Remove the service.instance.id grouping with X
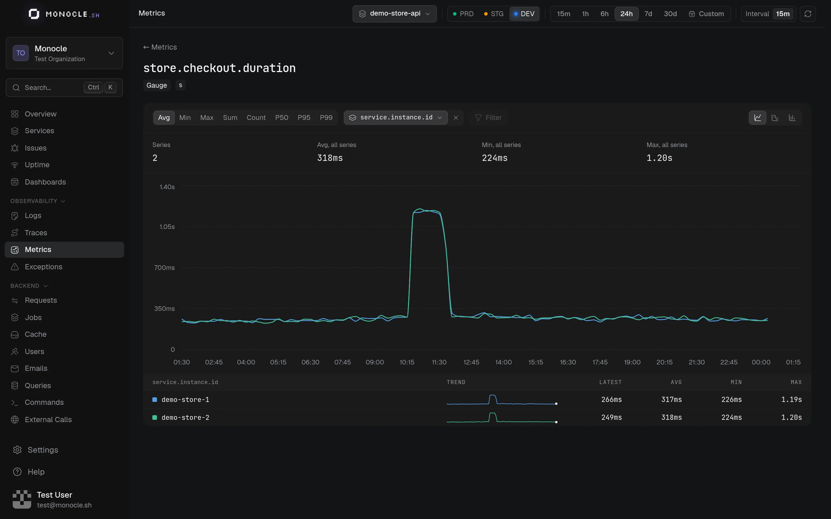This screenshot has width=831, height=519. tap(456, 118)
